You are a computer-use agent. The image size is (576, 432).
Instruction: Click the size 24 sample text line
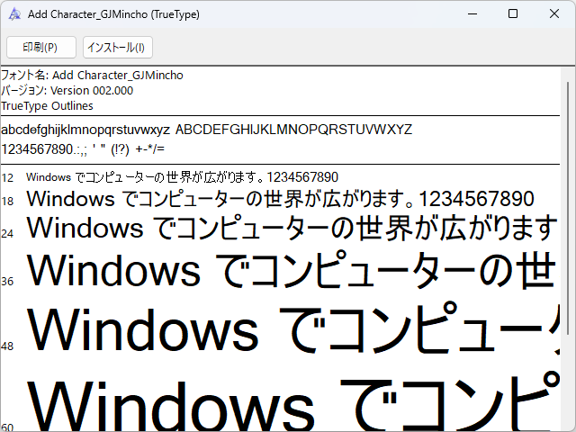(292, 228)
